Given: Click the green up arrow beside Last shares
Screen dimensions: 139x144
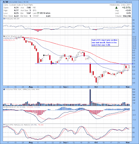Looking at the screenshot, I should [x=38, y=13].
